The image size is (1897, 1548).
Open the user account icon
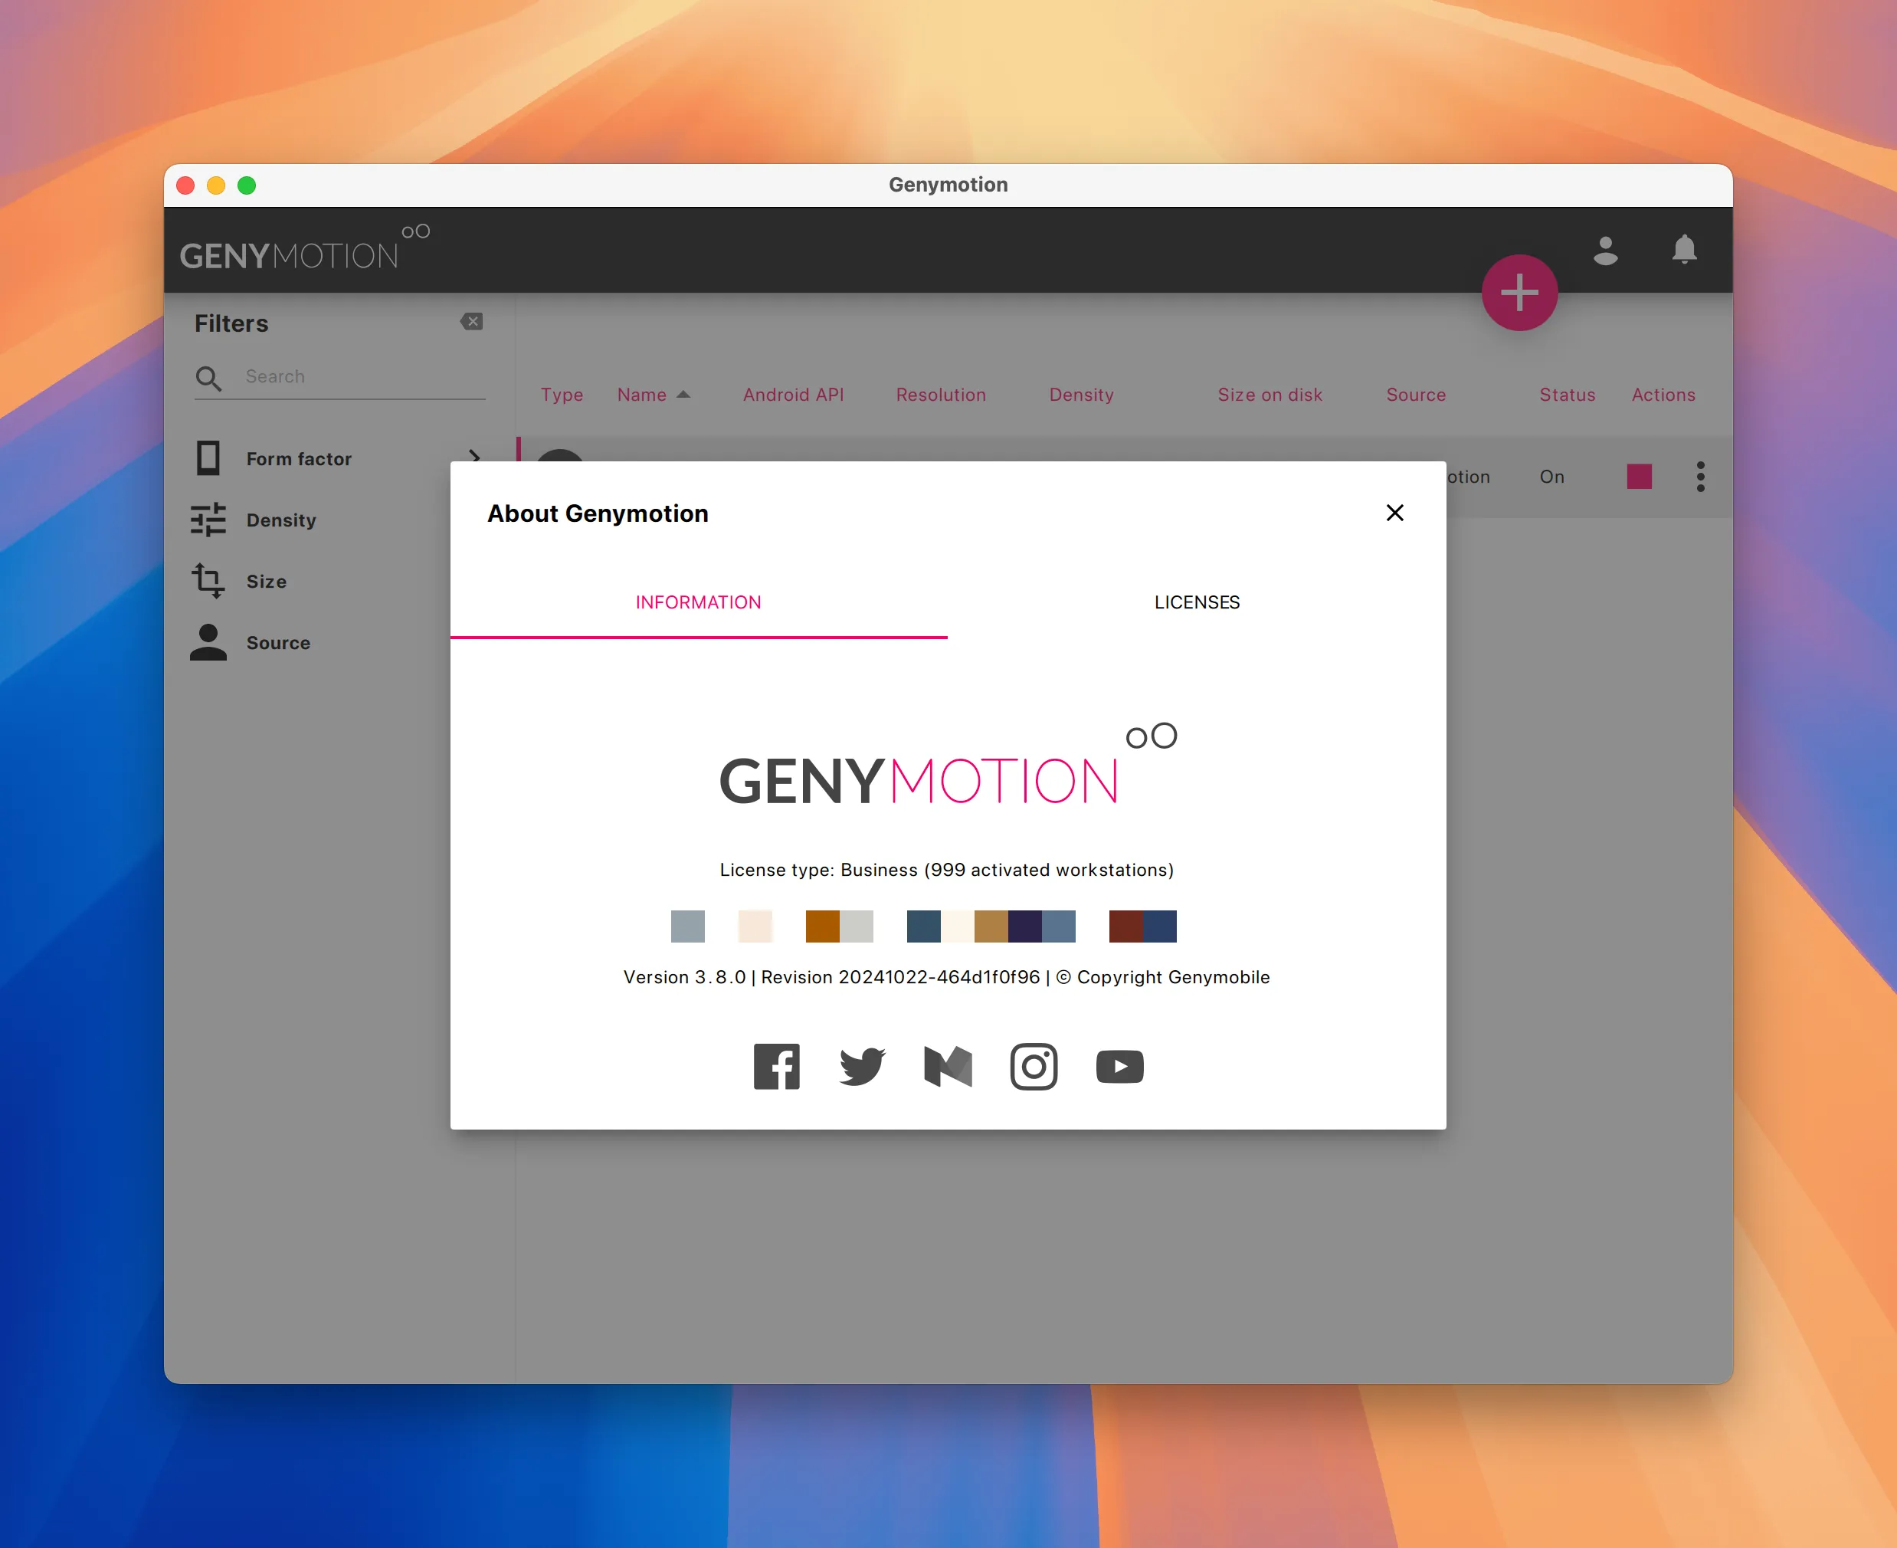1607,251
